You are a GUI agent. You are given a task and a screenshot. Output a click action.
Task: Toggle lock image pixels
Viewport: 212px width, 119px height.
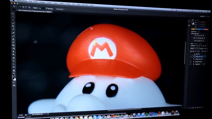195,51
